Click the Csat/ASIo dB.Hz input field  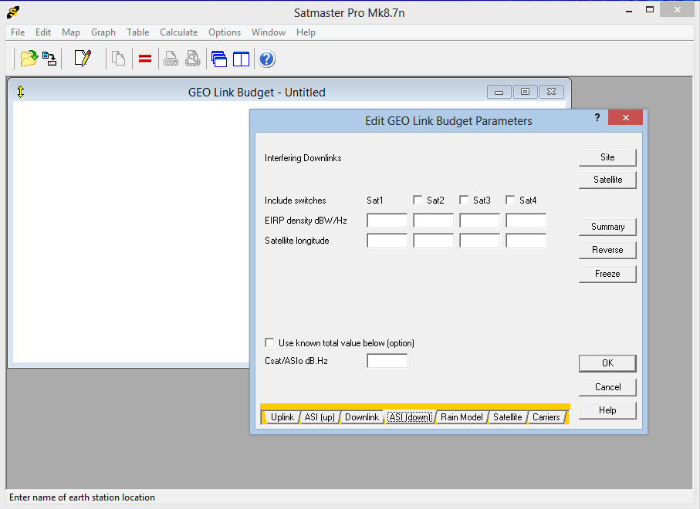tap(387, 361)
